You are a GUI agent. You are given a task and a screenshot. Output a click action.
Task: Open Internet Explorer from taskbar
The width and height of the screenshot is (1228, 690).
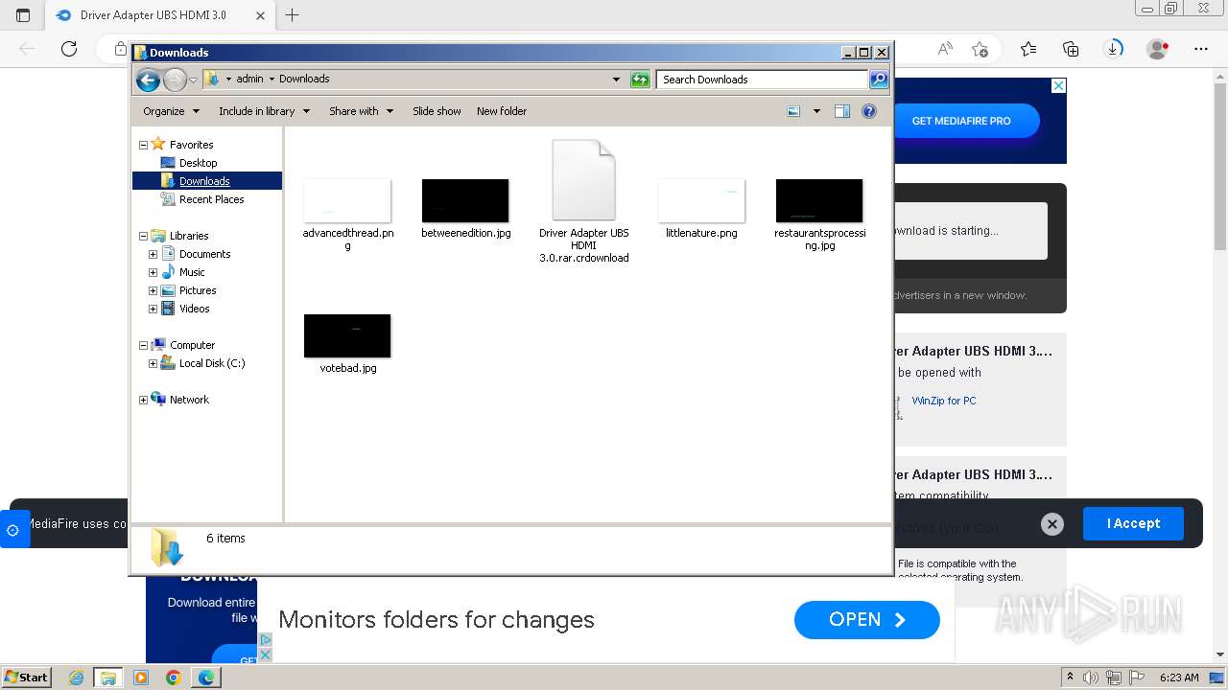[x=76, y=678]
